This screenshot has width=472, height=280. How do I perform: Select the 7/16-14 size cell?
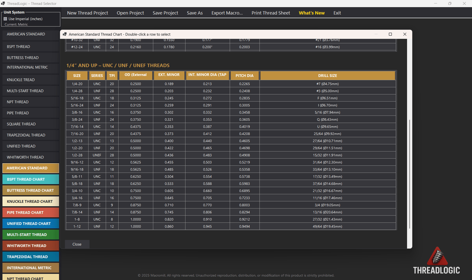point(77,126)
